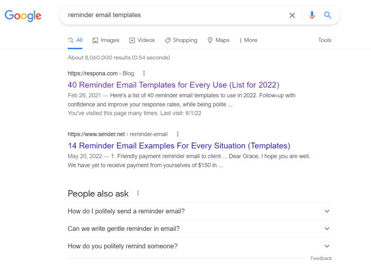Click the blue search magnifier icon
The width and height of the screenshot is (371, 270).
point(328,15)
